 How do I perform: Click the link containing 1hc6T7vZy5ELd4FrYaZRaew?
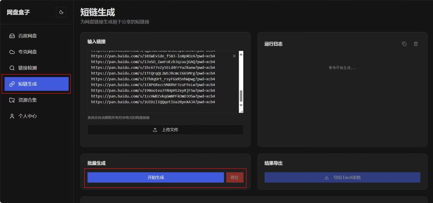[x=153, y=68]
